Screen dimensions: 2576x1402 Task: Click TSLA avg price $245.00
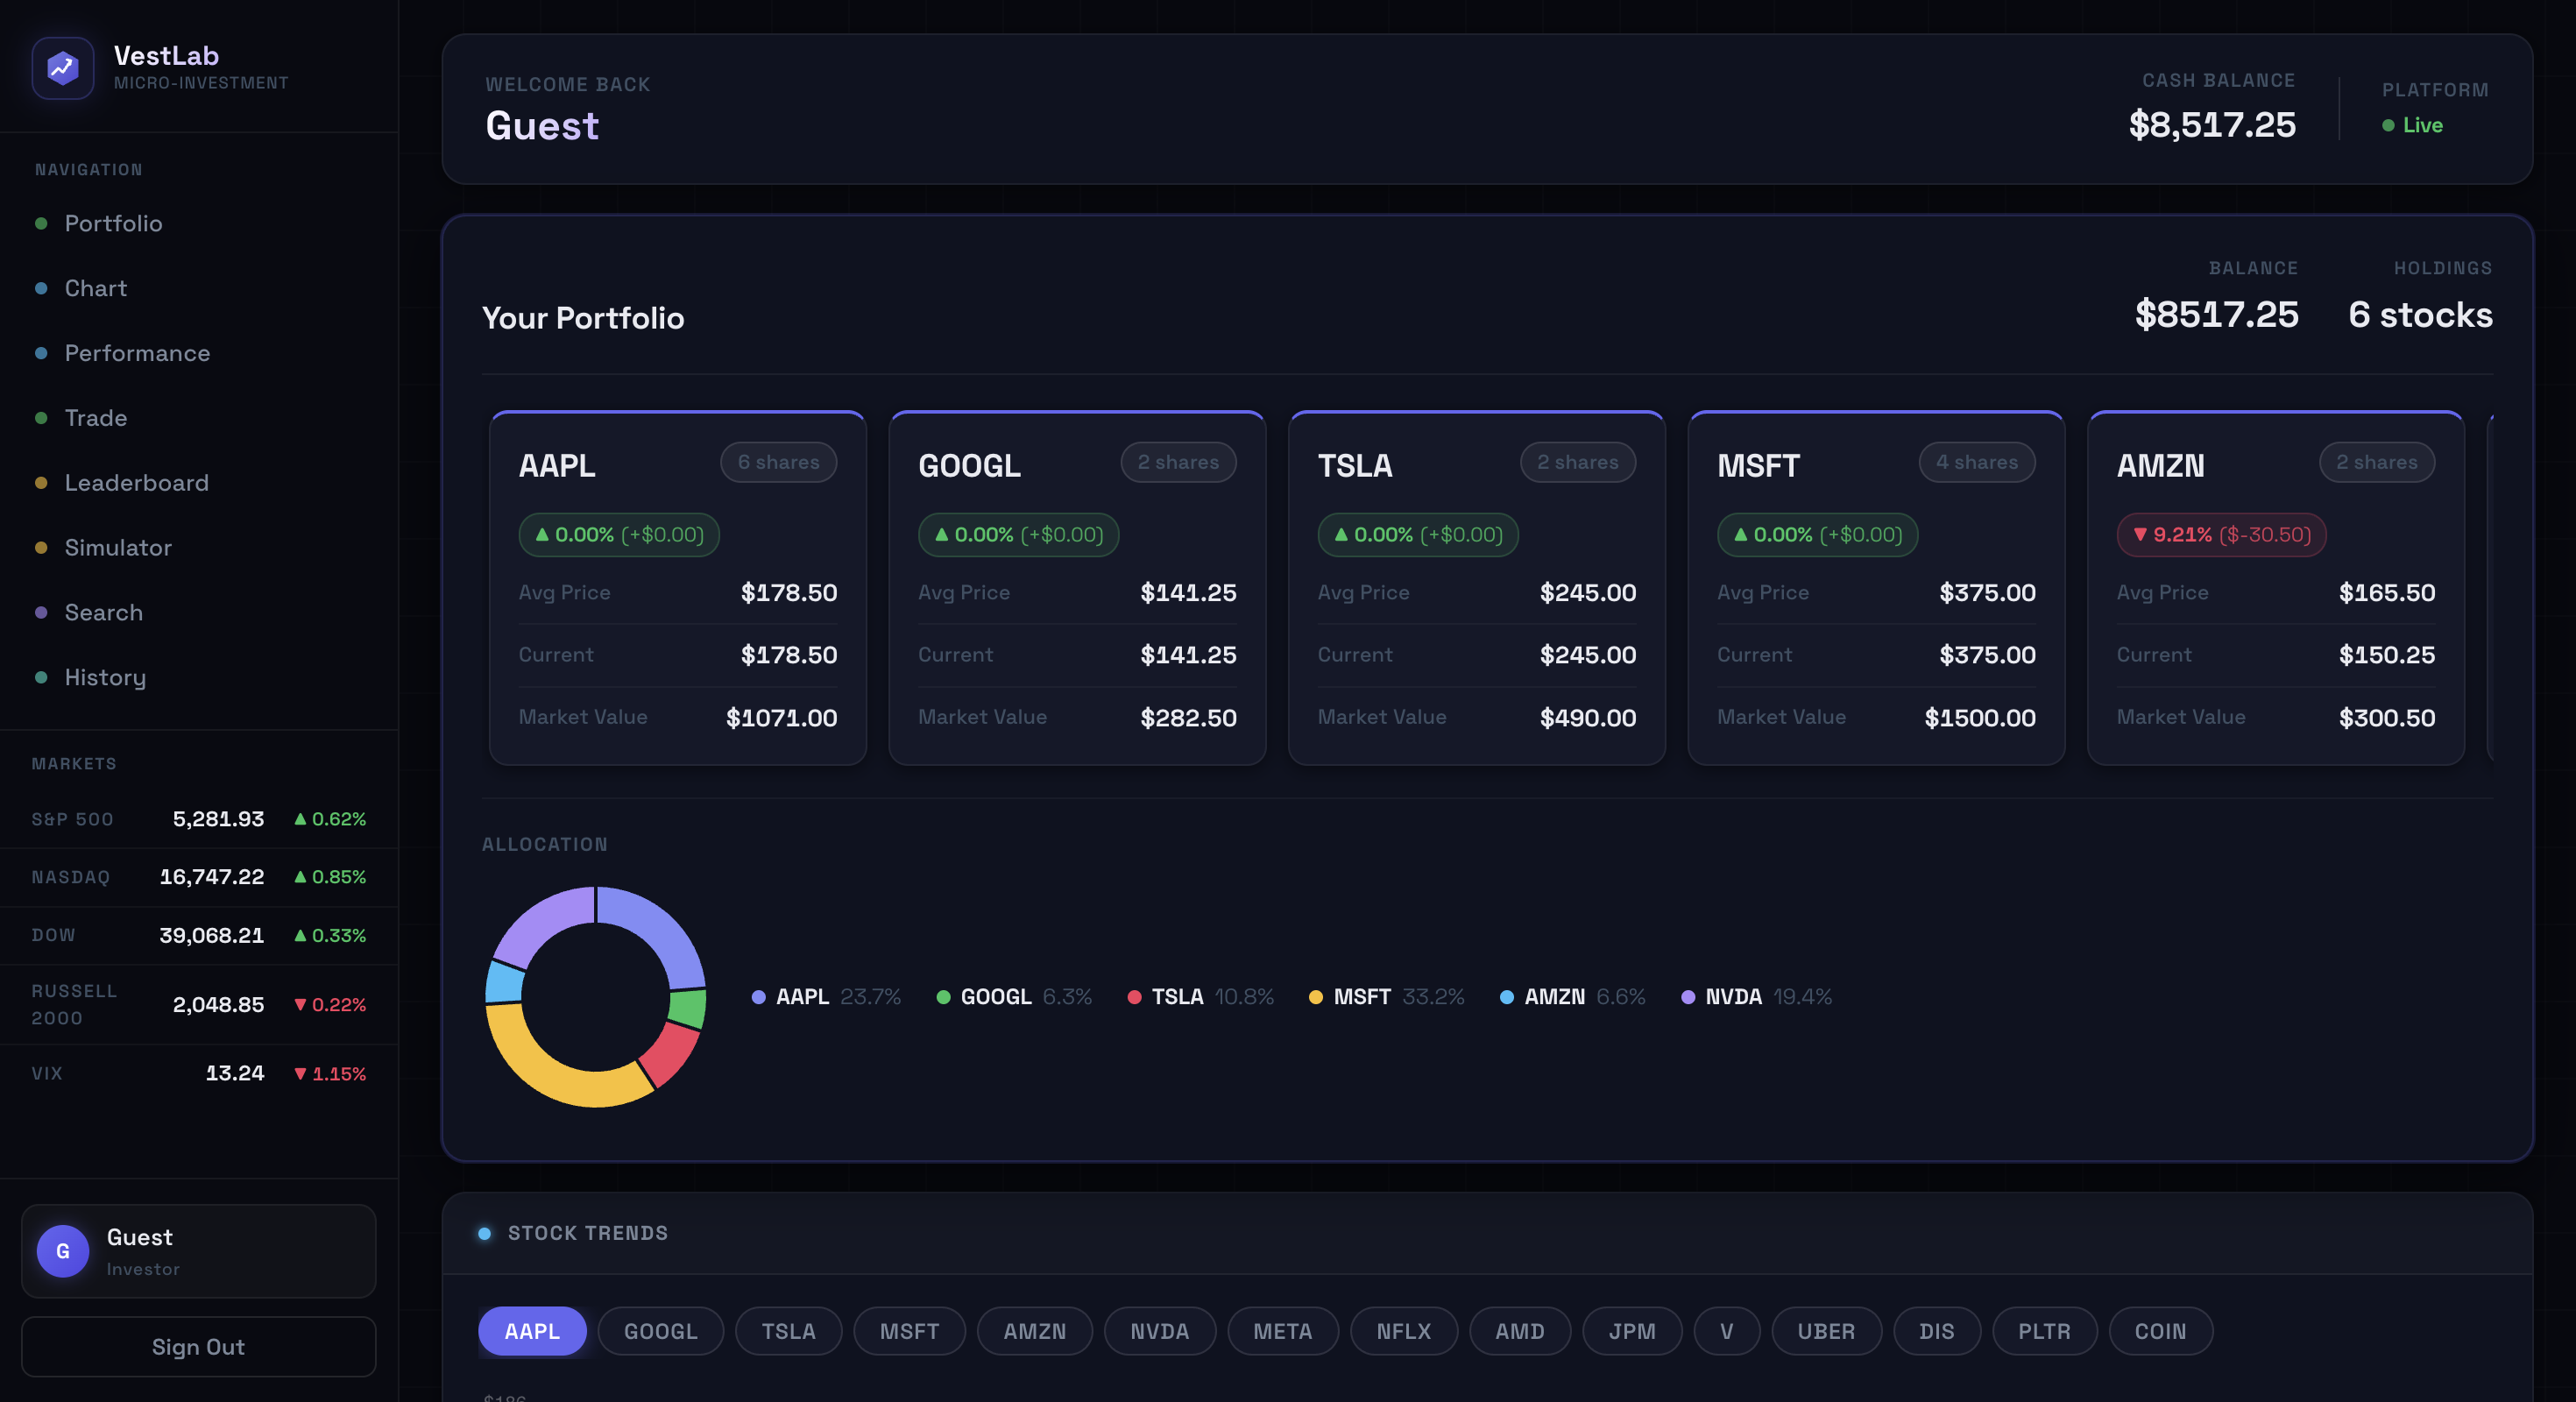click(x=1588, y=592)
